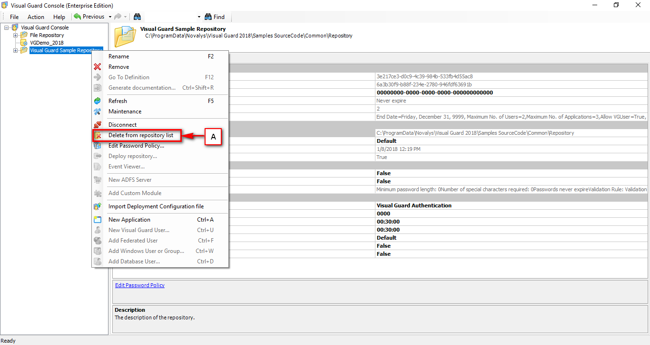Choose the Maintenance menu entry
Viewport: 650px width, 345px height.
160,112
